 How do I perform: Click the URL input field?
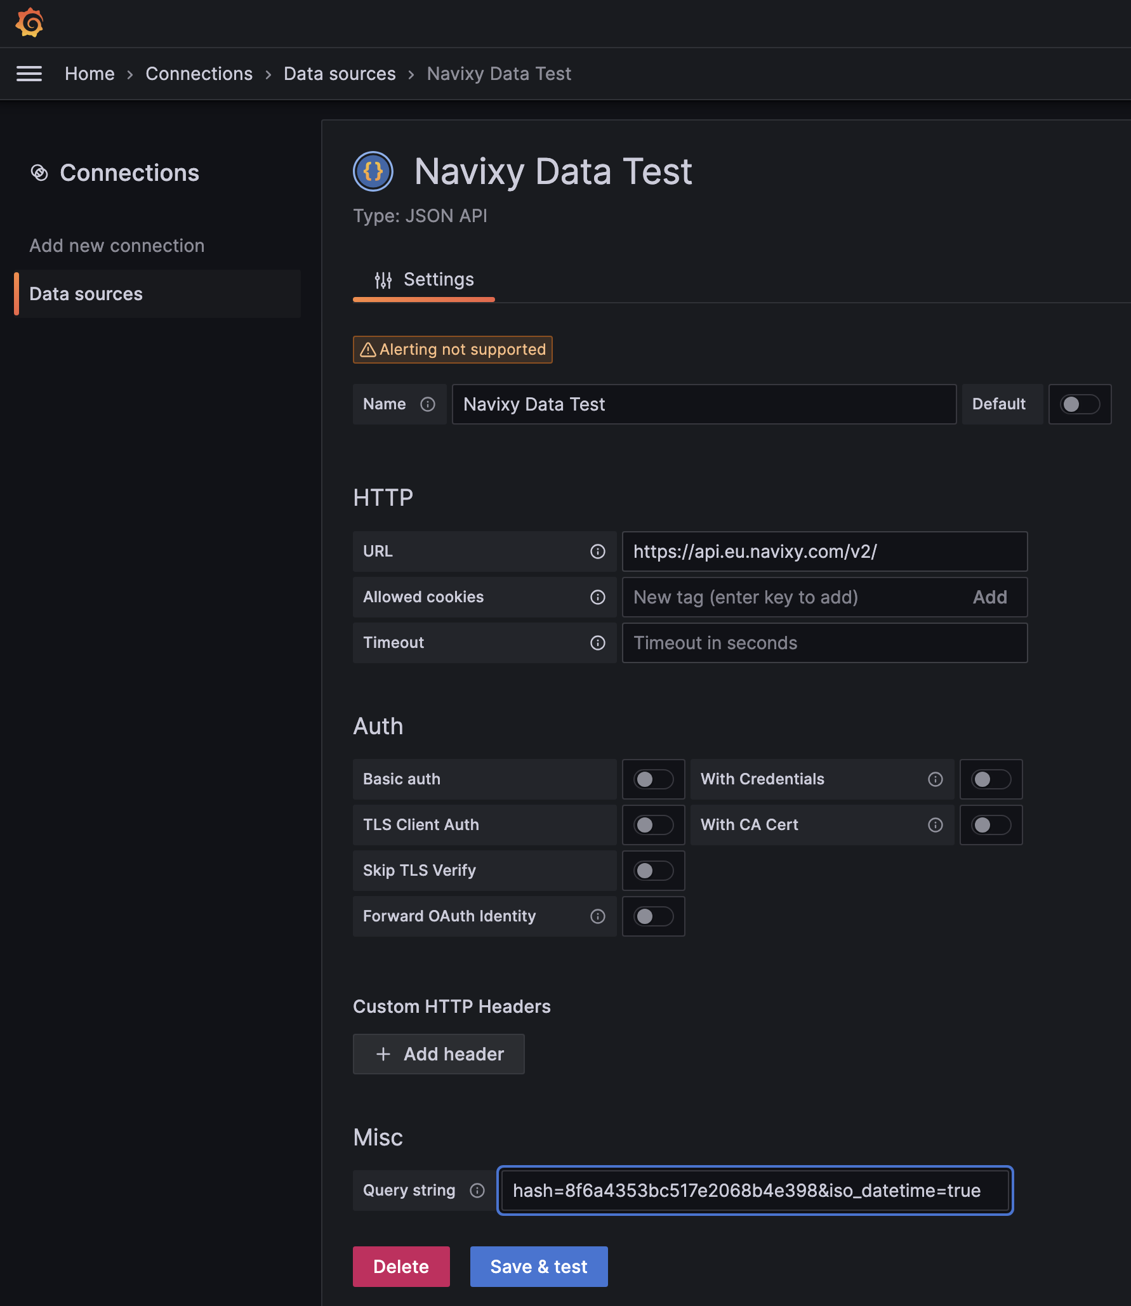click(x=824, y=551)
